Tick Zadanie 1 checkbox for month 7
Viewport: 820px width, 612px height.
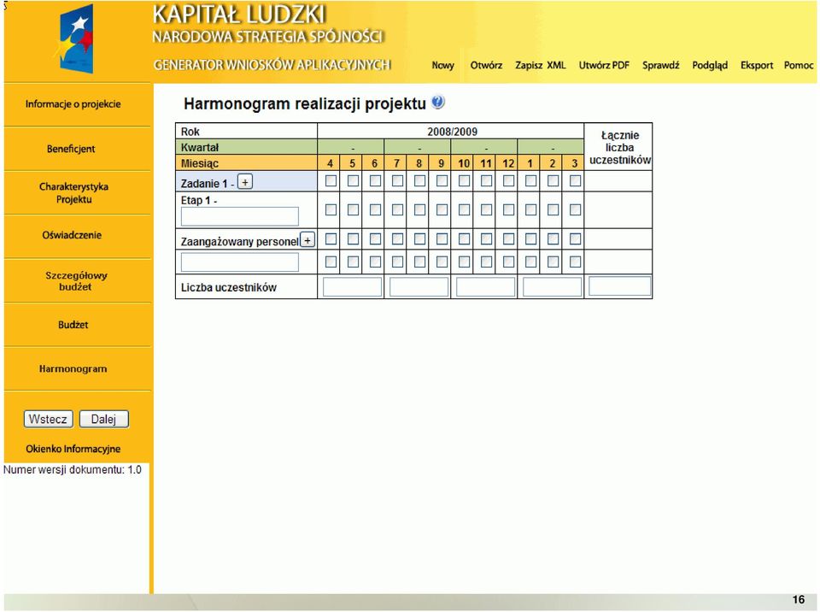coord(397,180)
